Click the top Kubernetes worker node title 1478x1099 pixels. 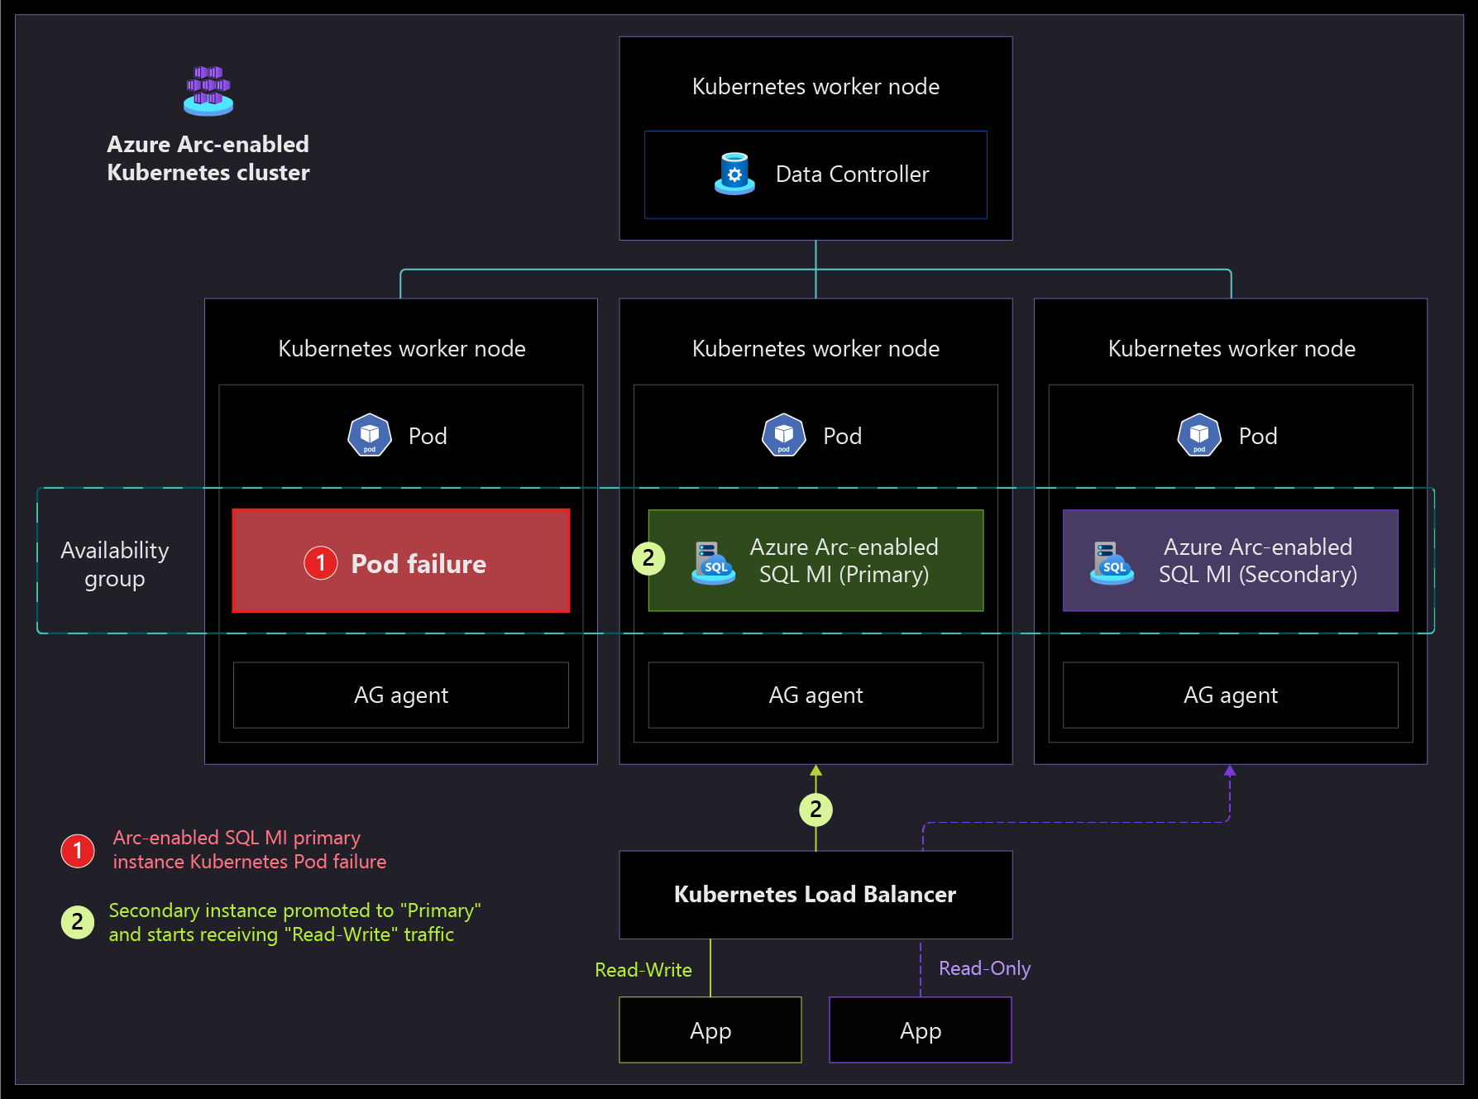[x=816, y=87]
